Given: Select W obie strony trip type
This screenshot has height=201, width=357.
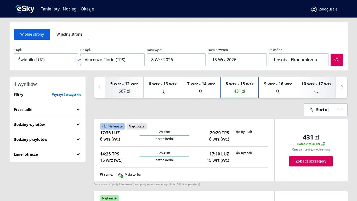Looking at the screenshot, I should tap(32, 34).
